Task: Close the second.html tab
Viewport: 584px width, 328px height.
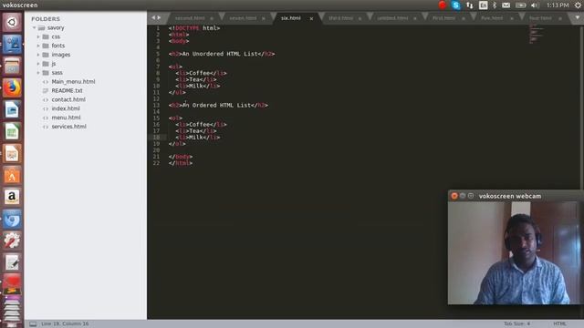Action: [x=212, y=18]
